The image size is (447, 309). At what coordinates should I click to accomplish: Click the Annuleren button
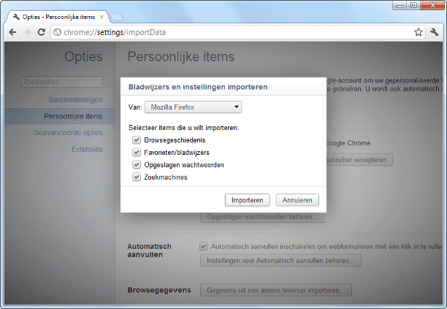click(x=297, y=200)
